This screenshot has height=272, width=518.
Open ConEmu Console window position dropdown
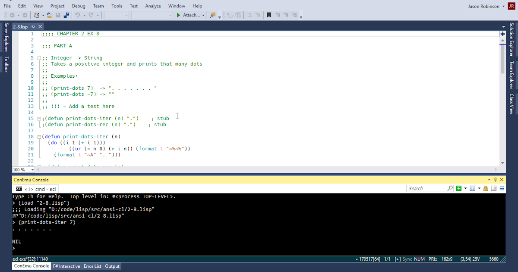[x=489, y=180]
